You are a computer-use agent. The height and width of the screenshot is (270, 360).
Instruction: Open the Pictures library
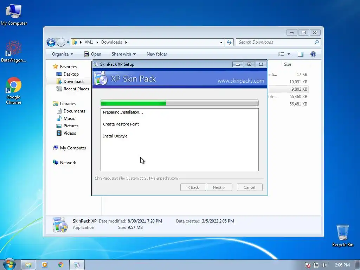tap(71, 126)
